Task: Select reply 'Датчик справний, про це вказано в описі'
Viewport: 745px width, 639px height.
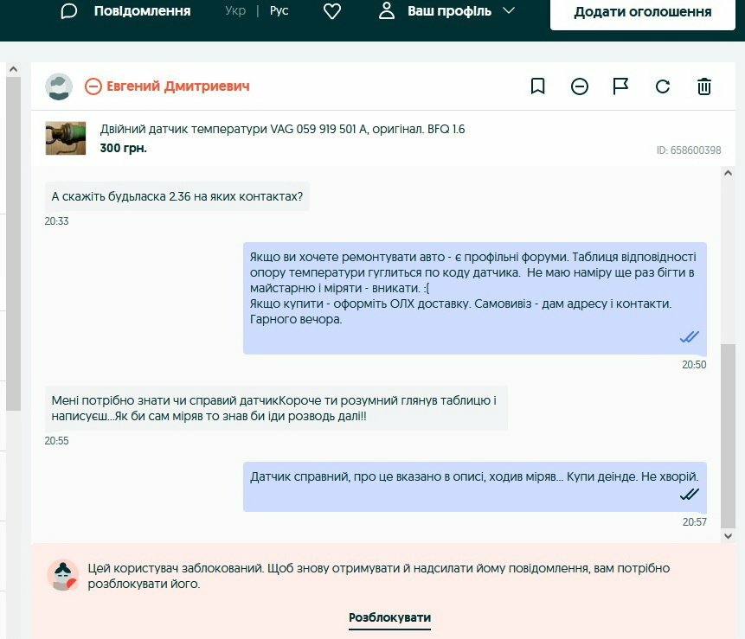Action: click(x=475, y=487)
